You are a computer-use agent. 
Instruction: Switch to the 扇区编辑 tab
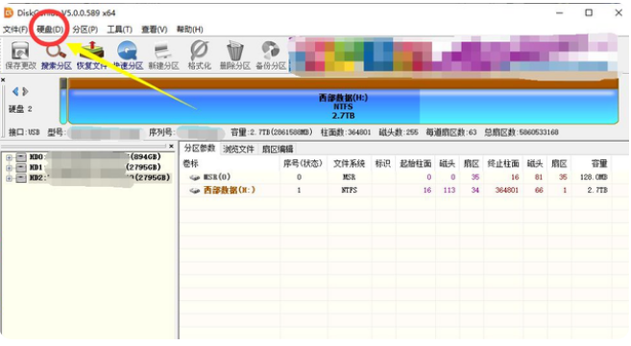(x=278, y=150)
